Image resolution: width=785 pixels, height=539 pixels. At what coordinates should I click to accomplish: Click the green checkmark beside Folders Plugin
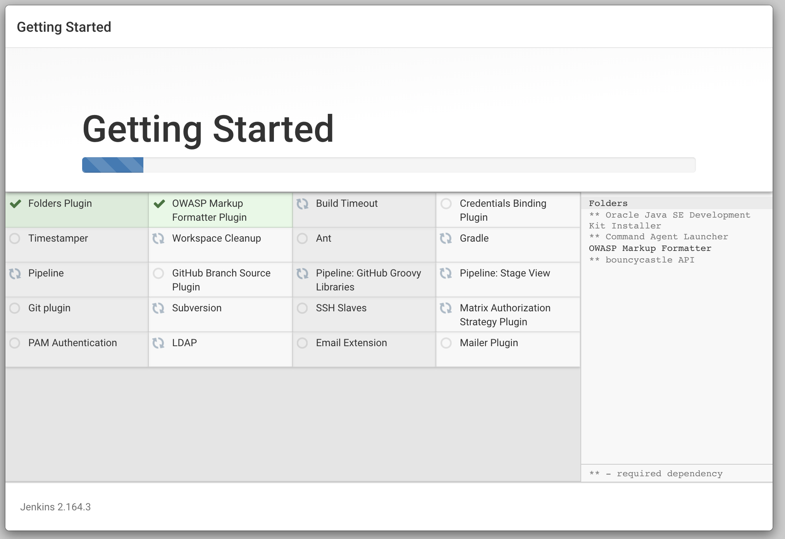tap(15, 204)
